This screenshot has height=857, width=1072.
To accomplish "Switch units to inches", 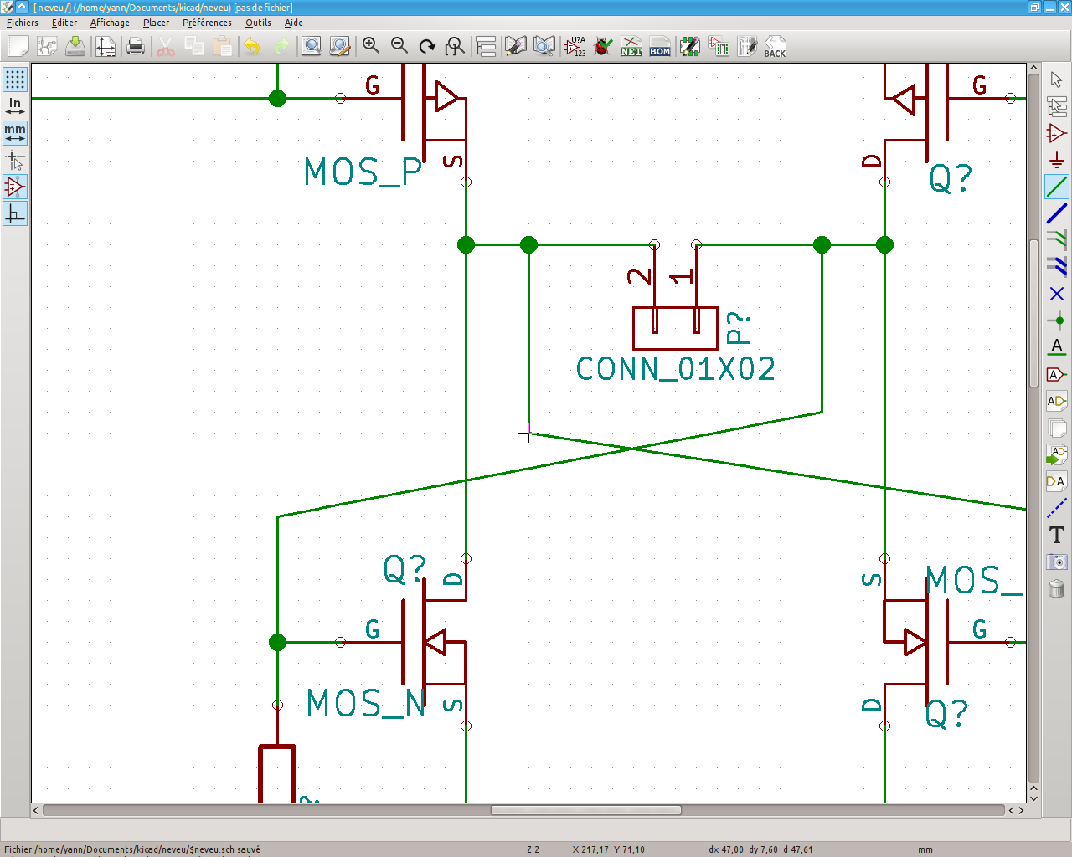I will [x=15, y=105].
